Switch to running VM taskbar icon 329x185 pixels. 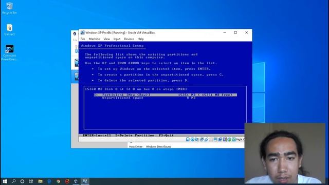pos(85,181)
